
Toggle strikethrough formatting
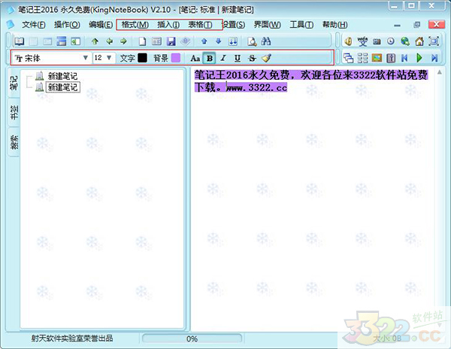pos(252,59)
